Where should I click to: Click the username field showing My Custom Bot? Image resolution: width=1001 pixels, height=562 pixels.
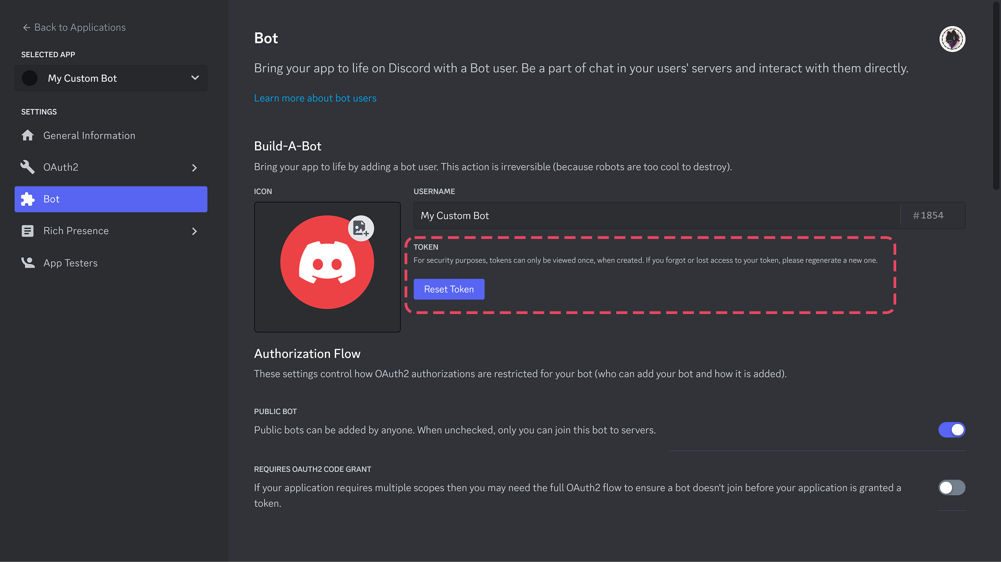[573, 215]
